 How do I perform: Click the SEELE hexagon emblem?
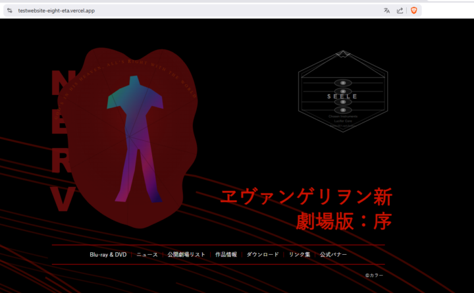pyautogui.click(x=343, y=92)
